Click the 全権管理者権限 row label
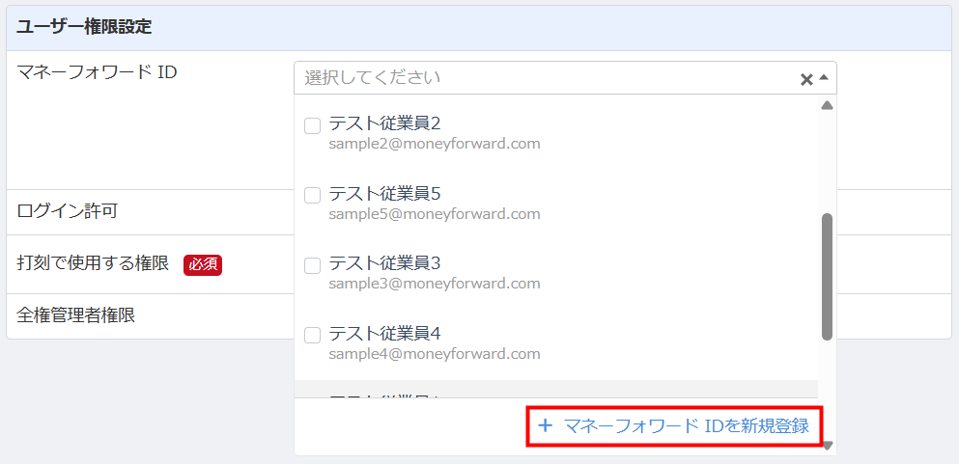 tap(76, 315)
